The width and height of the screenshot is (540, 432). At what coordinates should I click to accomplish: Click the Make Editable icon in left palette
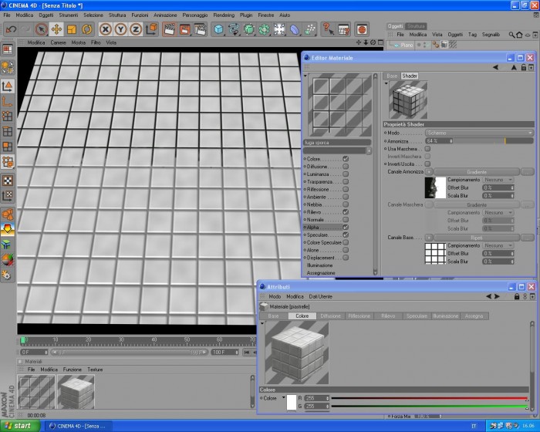8,67
